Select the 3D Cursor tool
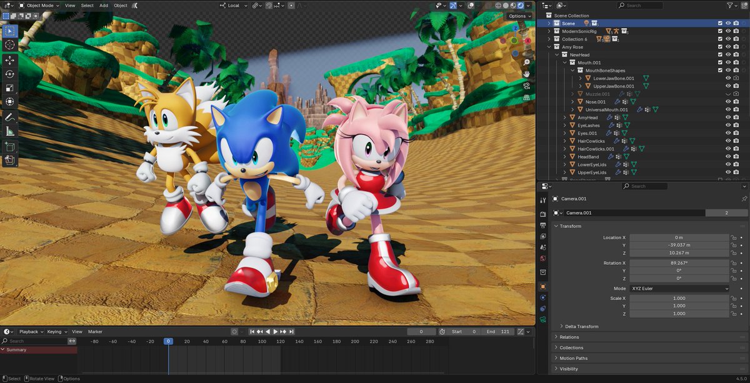Image resolution: width=750 pixels, height=383 pixels. [x=10, y=45]
